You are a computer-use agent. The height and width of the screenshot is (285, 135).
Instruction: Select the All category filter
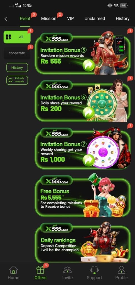(x=17, y=37)
